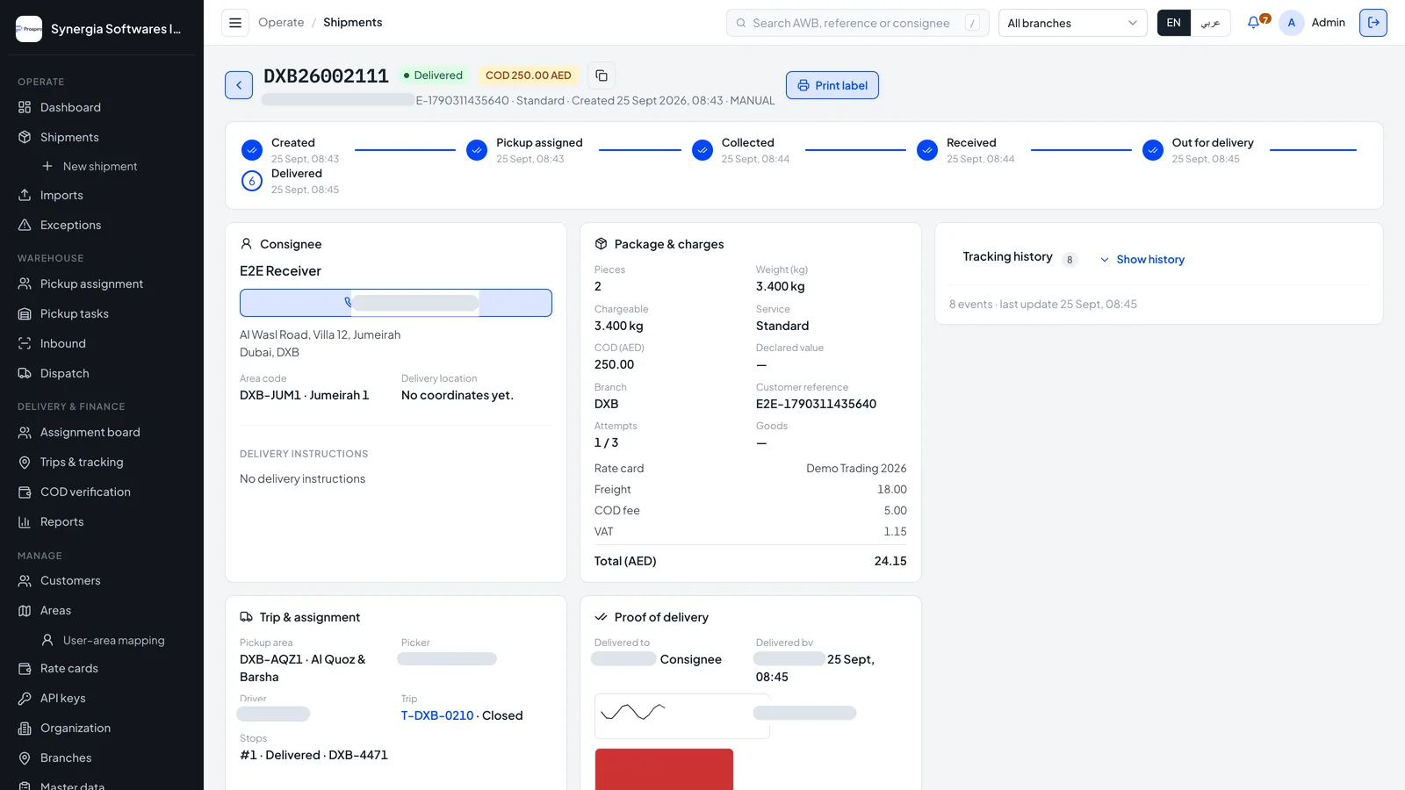1405x790 pixels.
Task: Click the COD 250.00 AED badge
Action: 529,75
